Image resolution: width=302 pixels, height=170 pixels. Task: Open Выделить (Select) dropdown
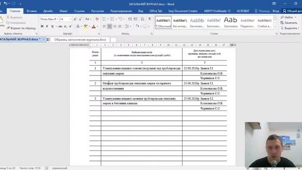click(x=290, y=28)
